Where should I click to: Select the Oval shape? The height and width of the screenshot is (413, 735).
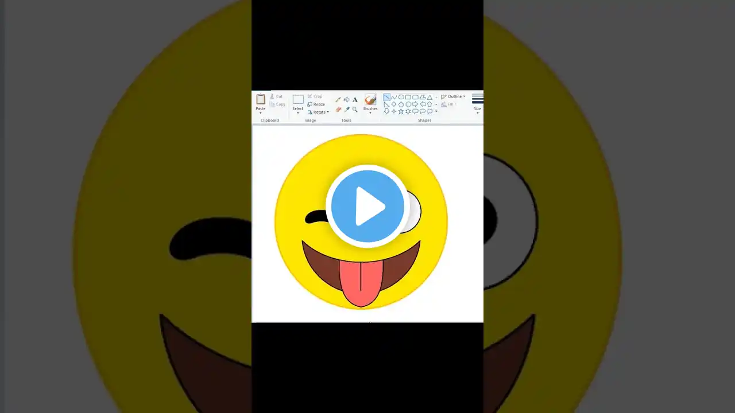(401, 97)
